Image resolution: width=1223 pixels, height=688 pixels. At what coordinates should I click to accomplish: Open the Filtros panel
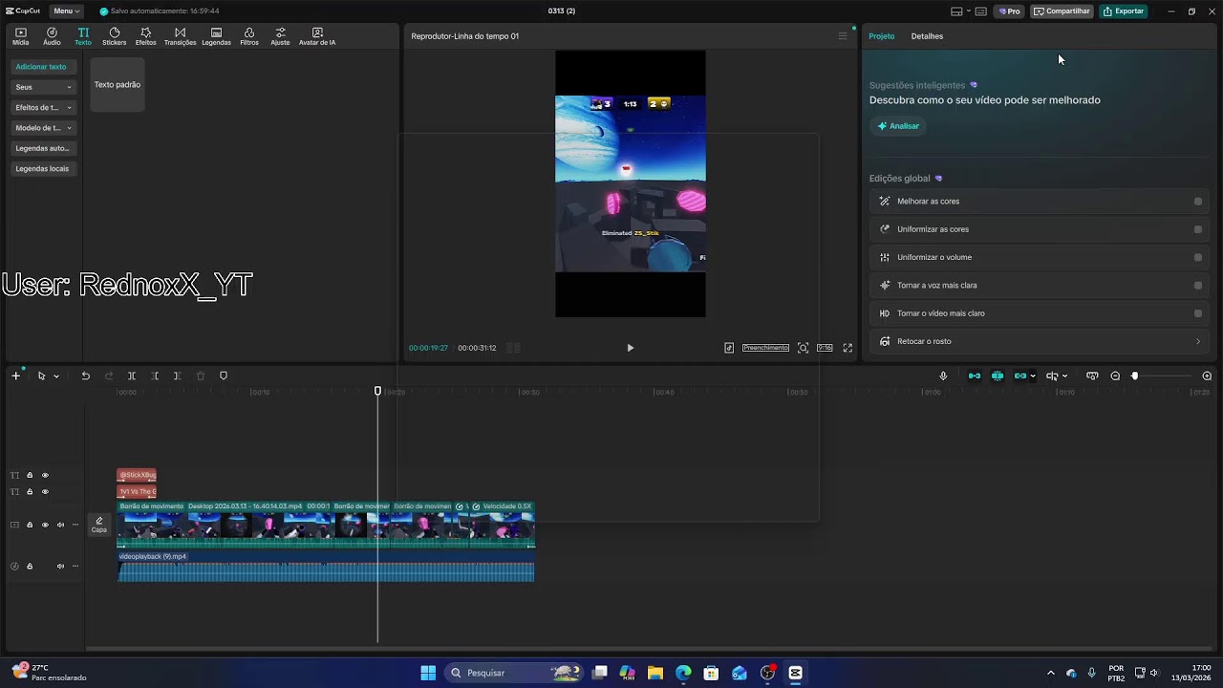point(249,36)
